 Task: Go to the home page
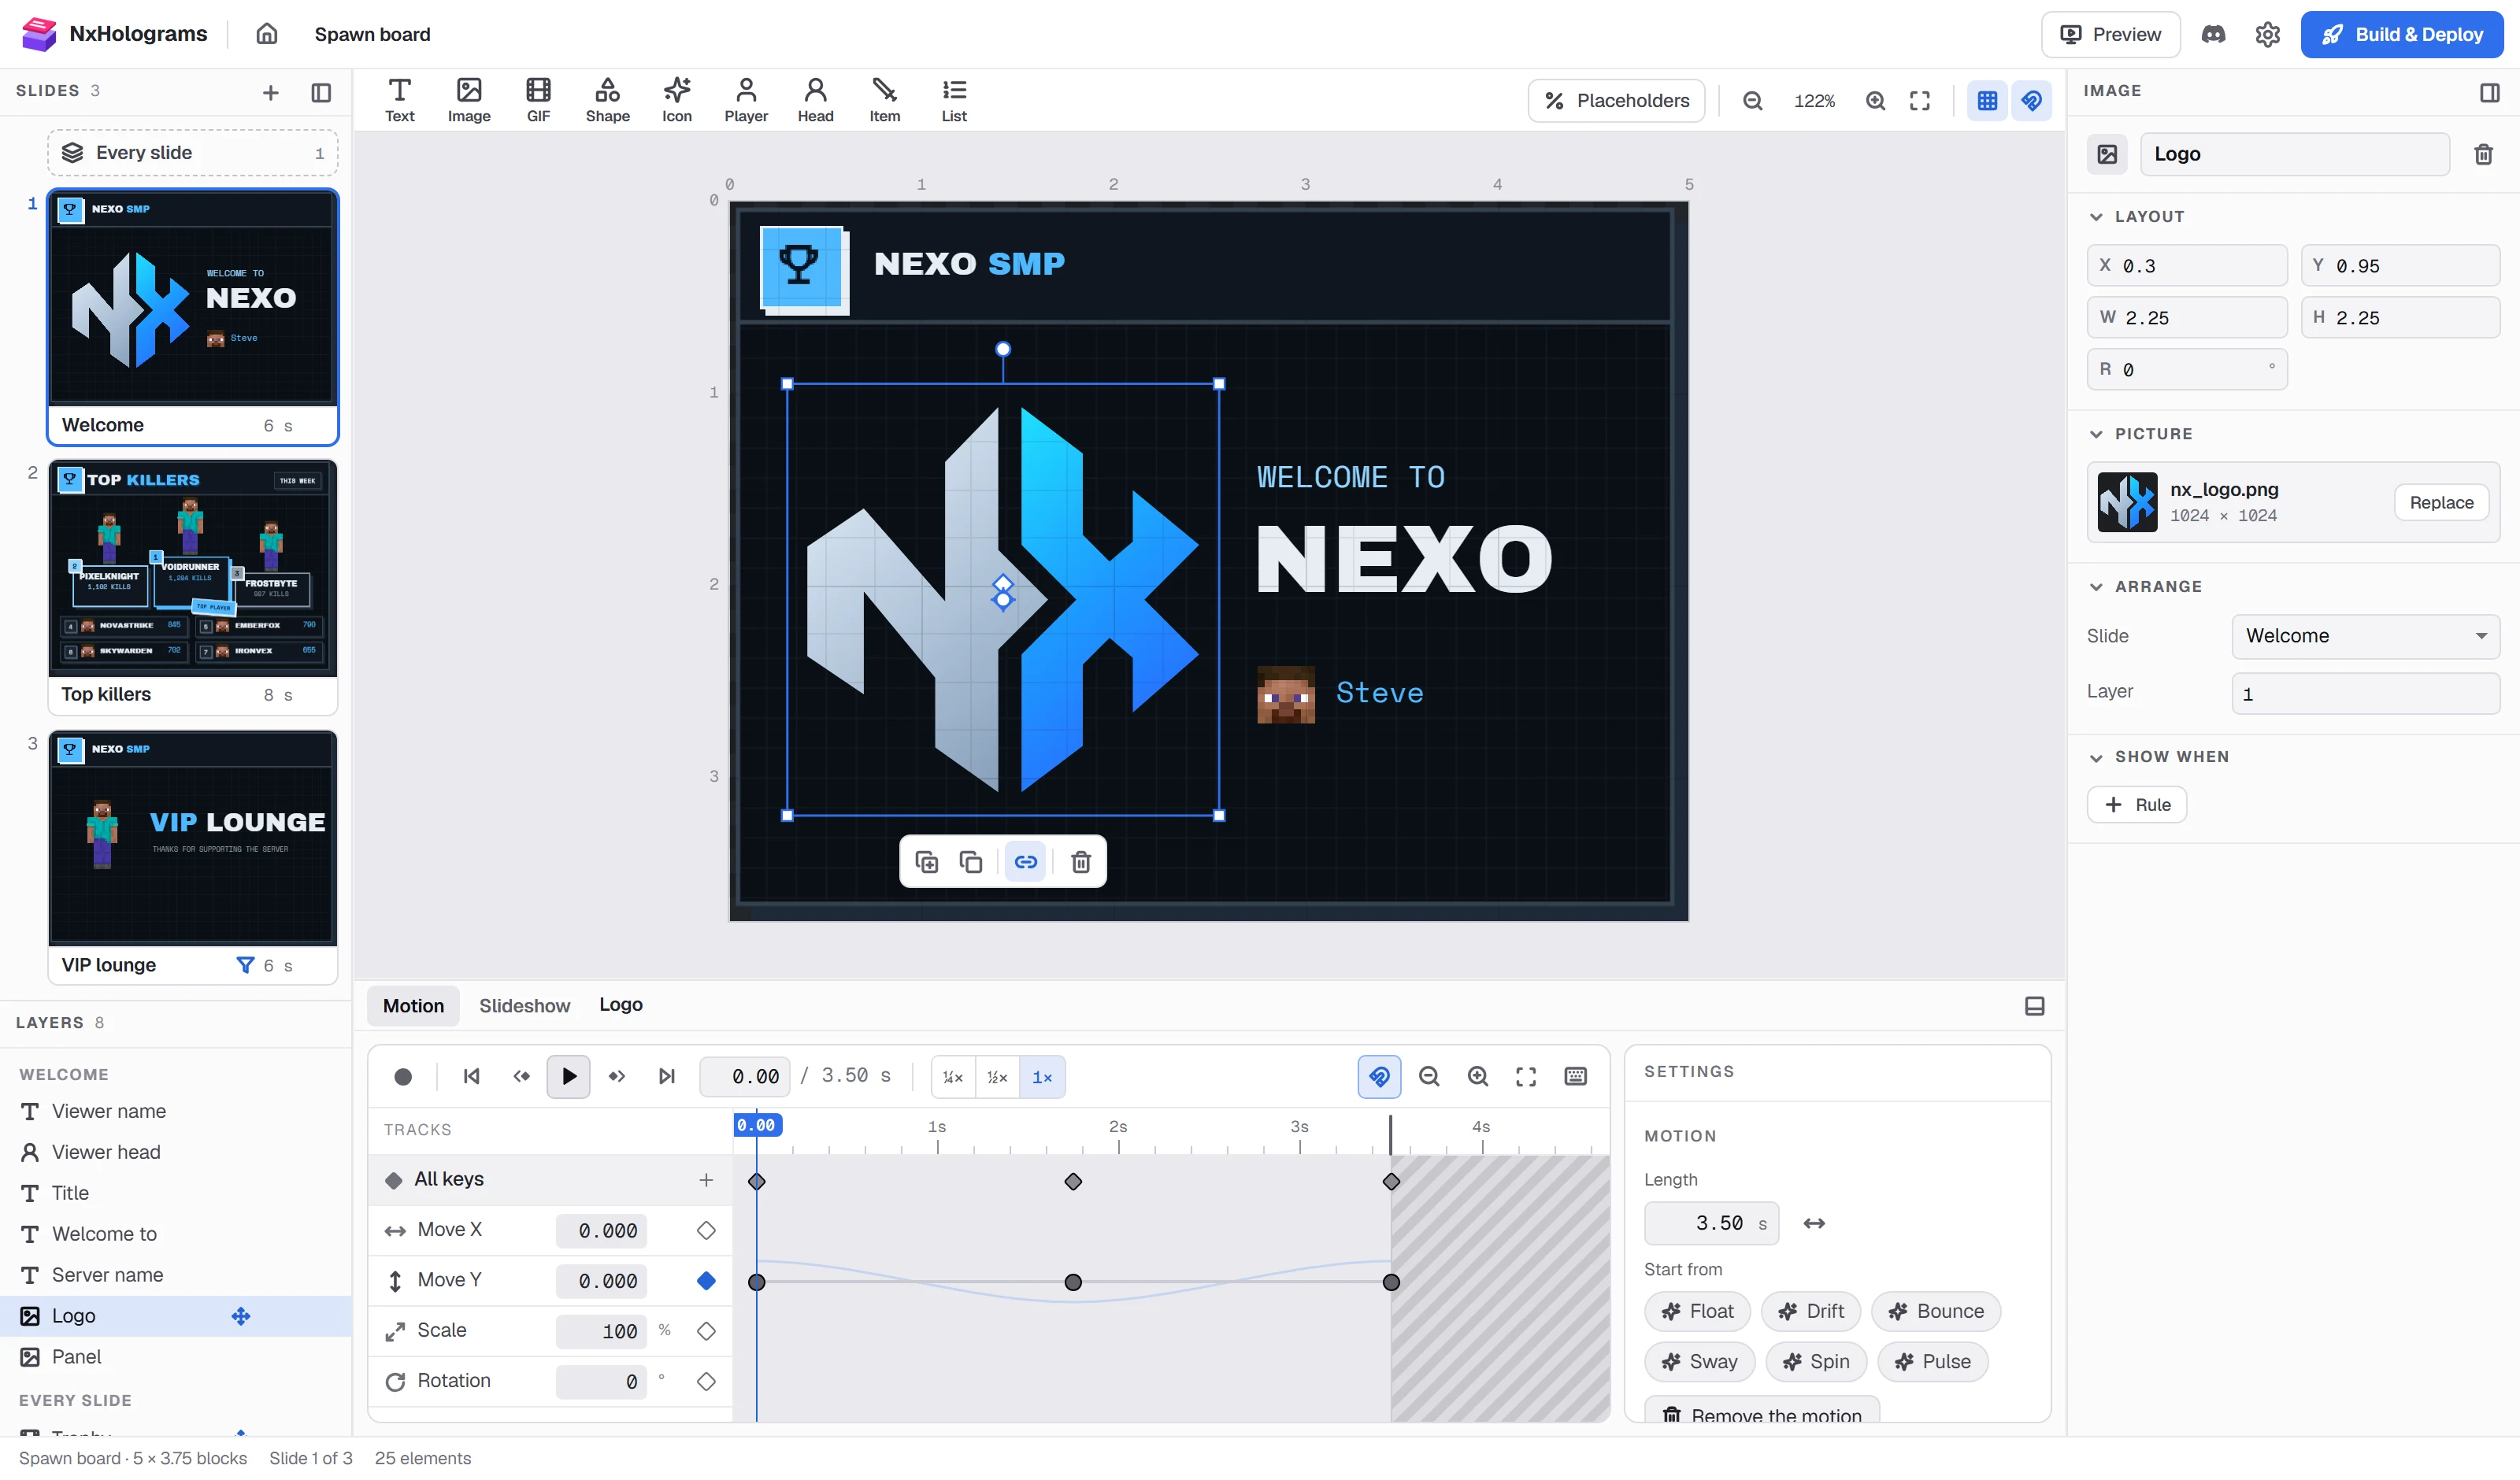coord(266,34)
